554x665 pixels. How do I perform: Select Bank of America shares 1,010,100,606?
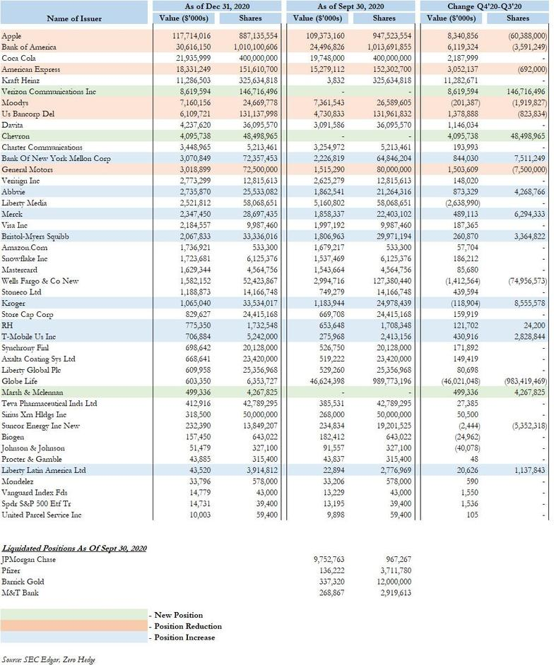tap(256, 47)
